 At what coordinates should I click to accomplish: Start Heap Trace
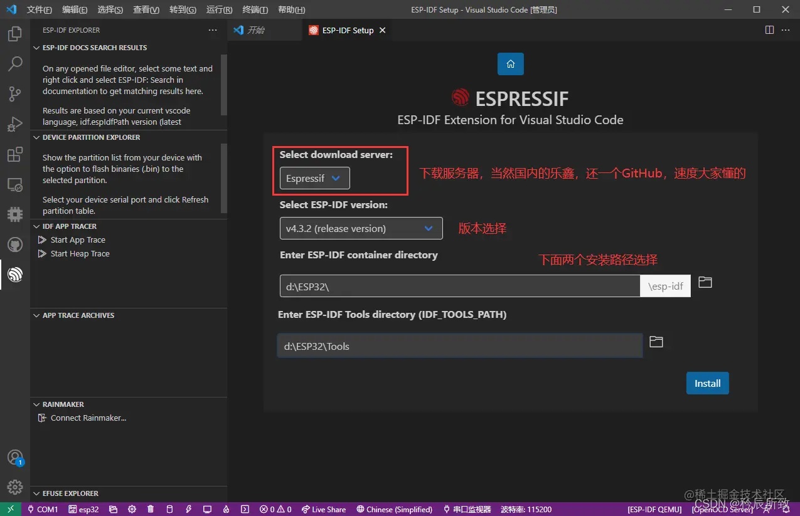(80, 254)
